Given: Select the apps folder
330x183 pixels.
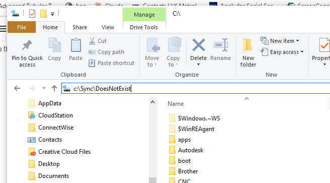Looking at the screenshot, I should [x=180, y=140].
